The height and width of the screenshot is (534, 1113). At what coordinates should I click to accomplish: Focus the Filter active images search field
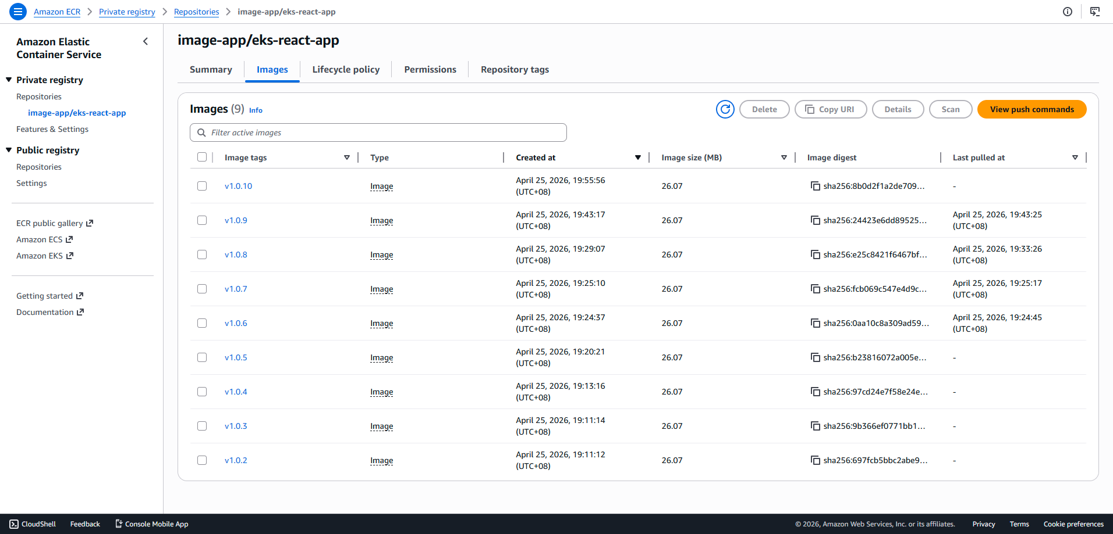(x=378, y=132)
